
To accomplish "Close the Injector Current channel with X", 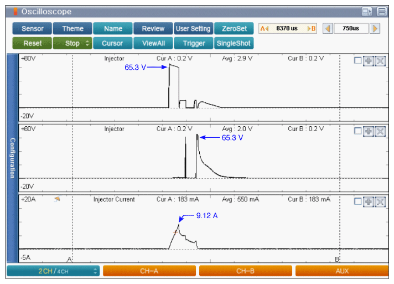I will (x=380, y=202).
